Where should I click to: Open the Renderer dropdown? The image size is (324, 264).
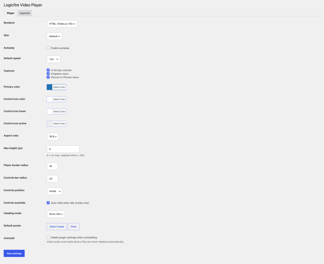coord(62,24)
